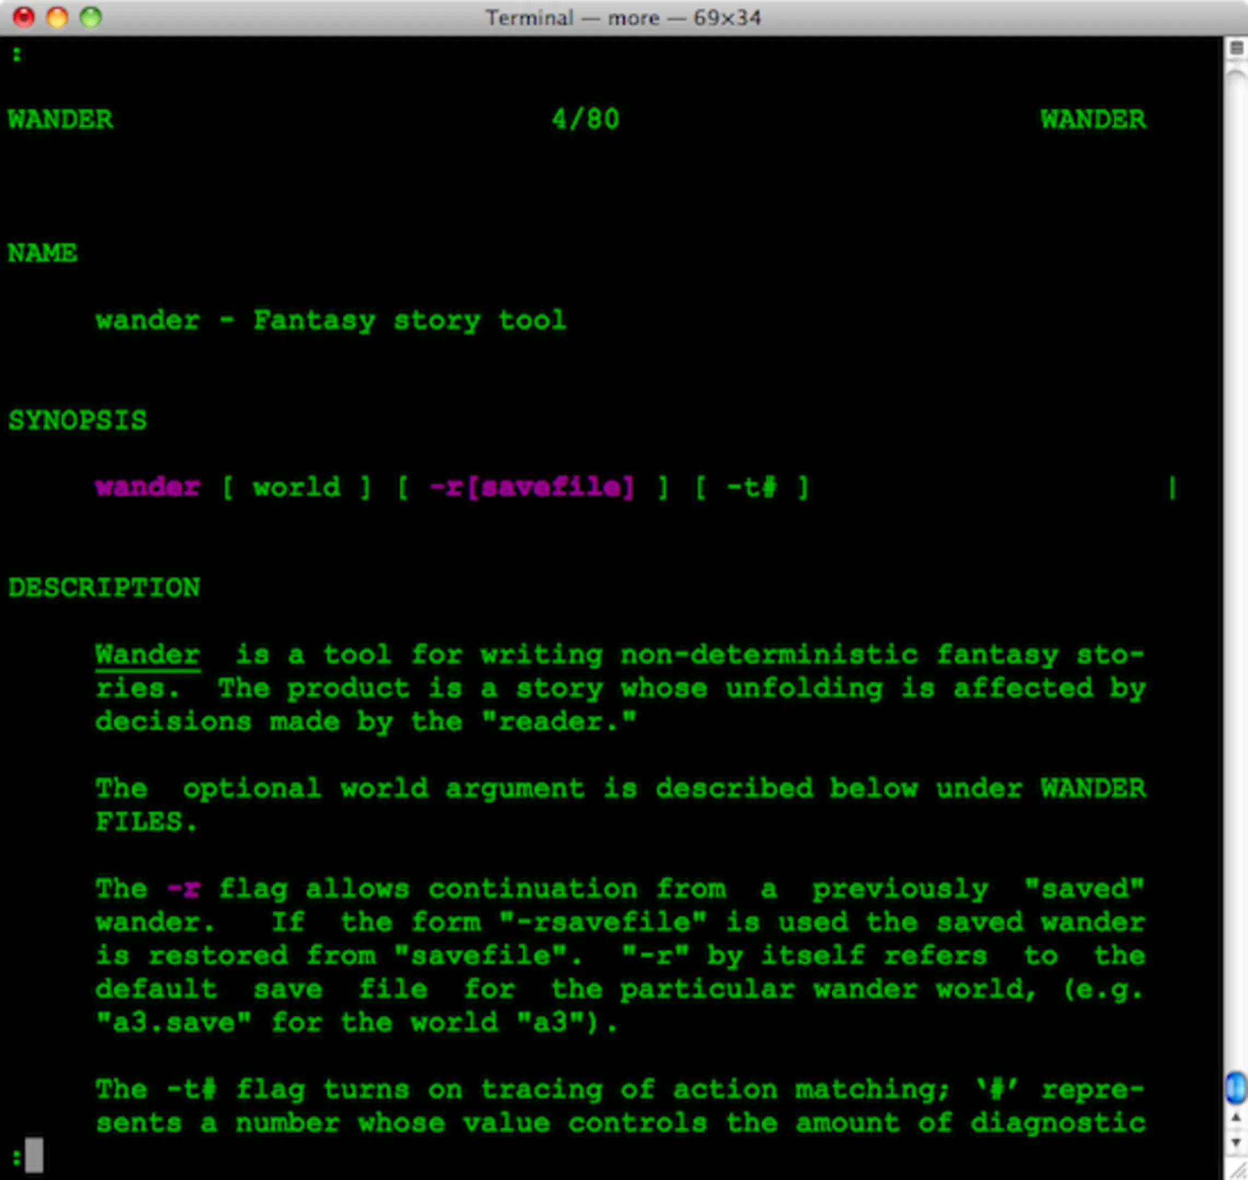This screenshot has height=1180, width=1248.
Task: Click the split pane icon above scrollbar
Action: coord(1236,48)
